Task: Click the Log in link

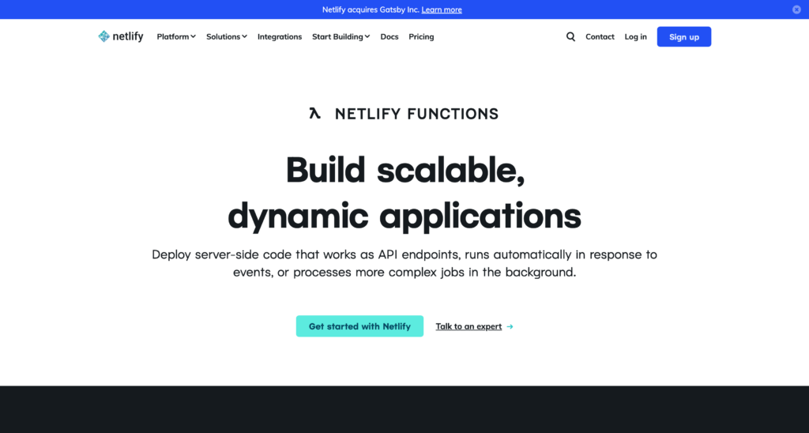Action: [x=635, y=36]
